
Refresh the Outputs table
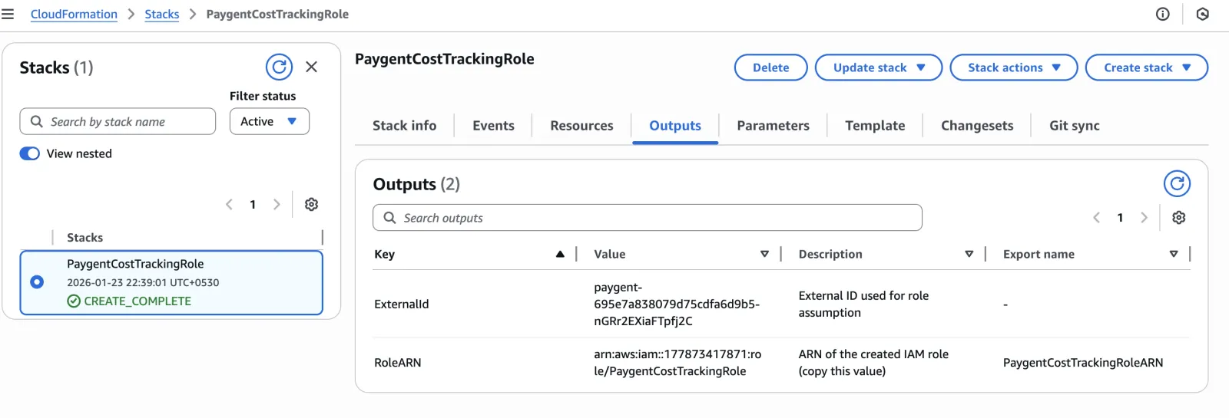(x=1177, y=184)
